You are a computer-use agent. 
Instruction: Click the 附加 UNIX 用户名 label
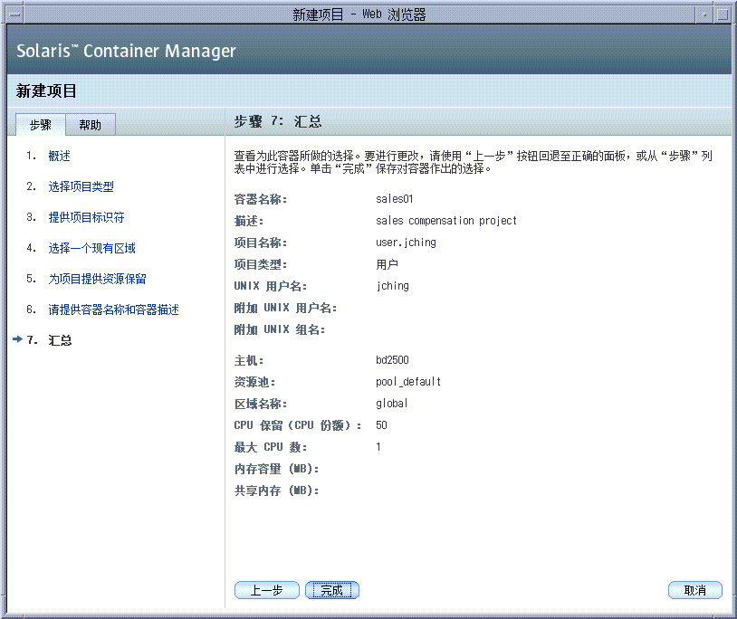285,308
